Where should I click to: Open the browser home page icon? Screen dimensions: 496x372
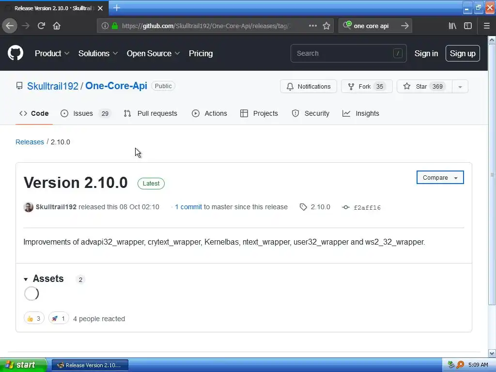coord(57,26)
